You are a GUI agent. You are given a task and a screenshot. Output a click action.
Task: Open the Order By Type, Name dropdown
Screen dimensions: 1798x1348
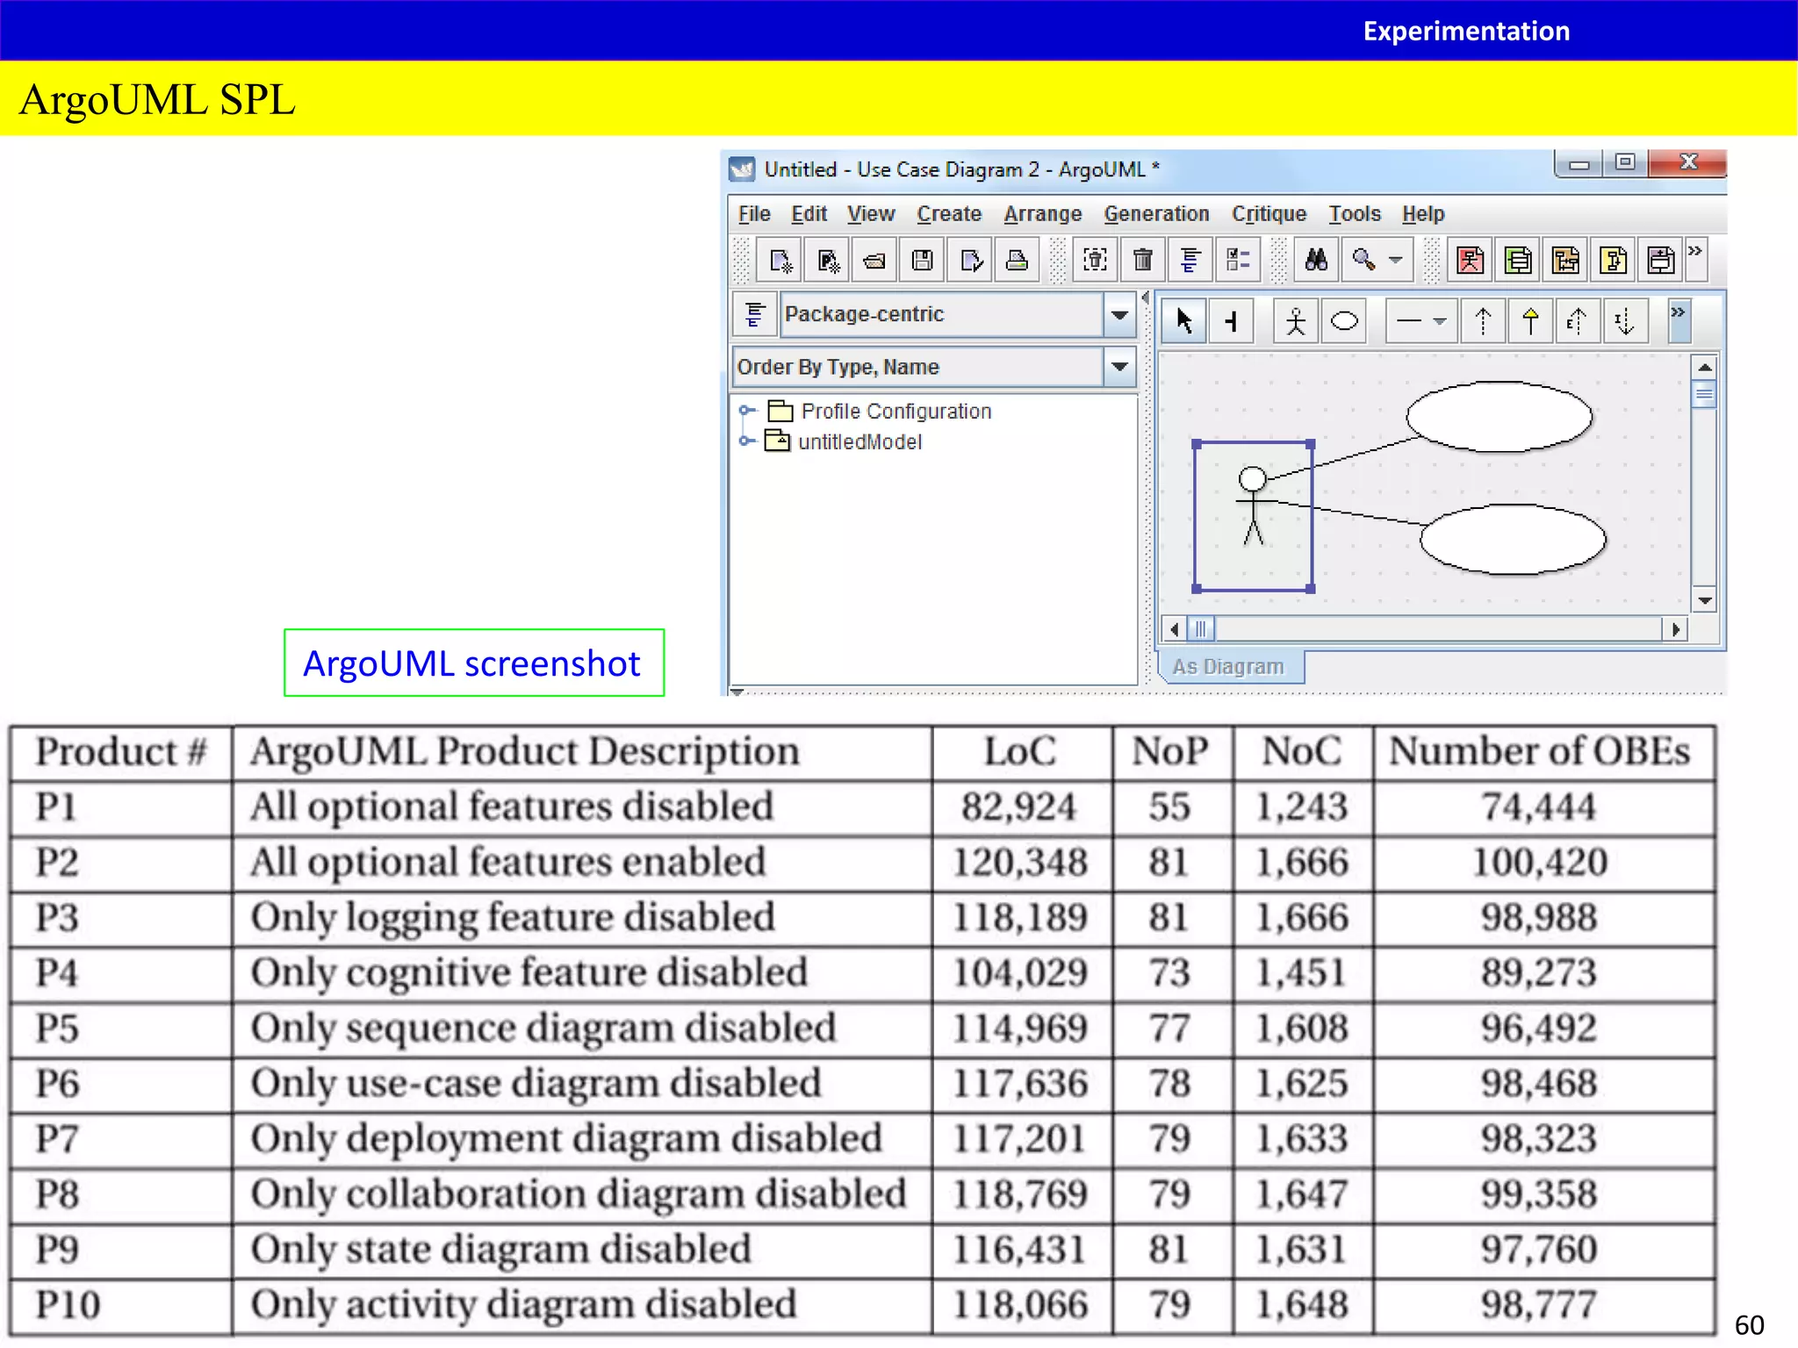1119,367
